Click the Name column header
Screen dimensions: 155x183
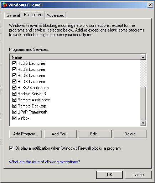point(75,57)
